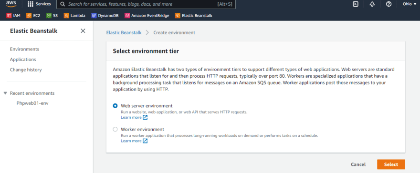Click the Amazon EventBridge shortcut icon
This screenshot has height=173, width=420.
tap(127, 16)
